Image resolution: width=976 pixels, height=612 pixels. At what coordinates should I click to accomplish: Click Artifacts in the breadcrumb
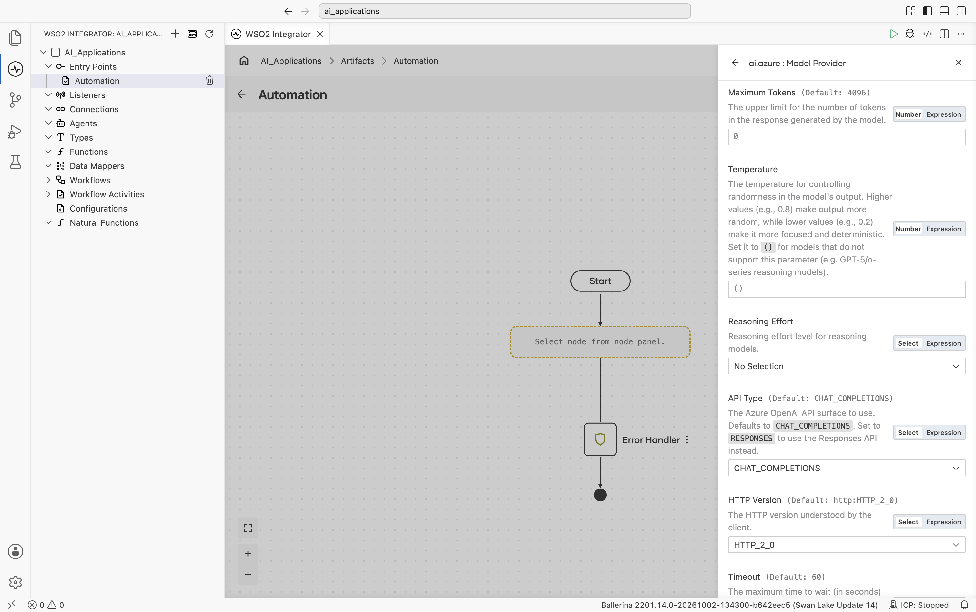357,61
